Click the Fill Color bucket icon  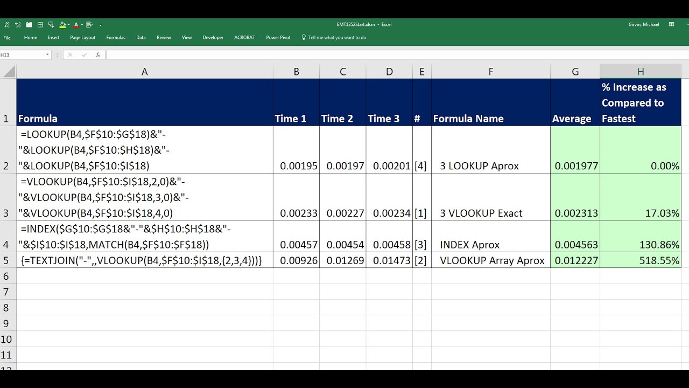pos(62,25)
